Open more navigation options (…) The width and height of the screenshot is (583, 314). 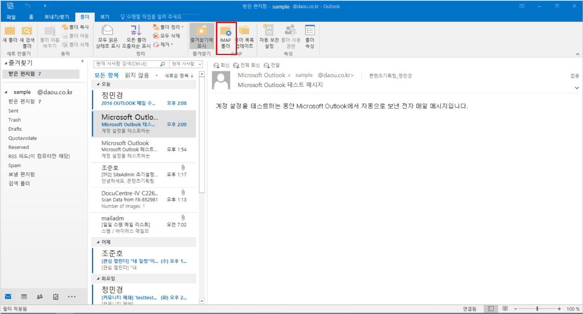pyautogui.click(x=72, y=297)
